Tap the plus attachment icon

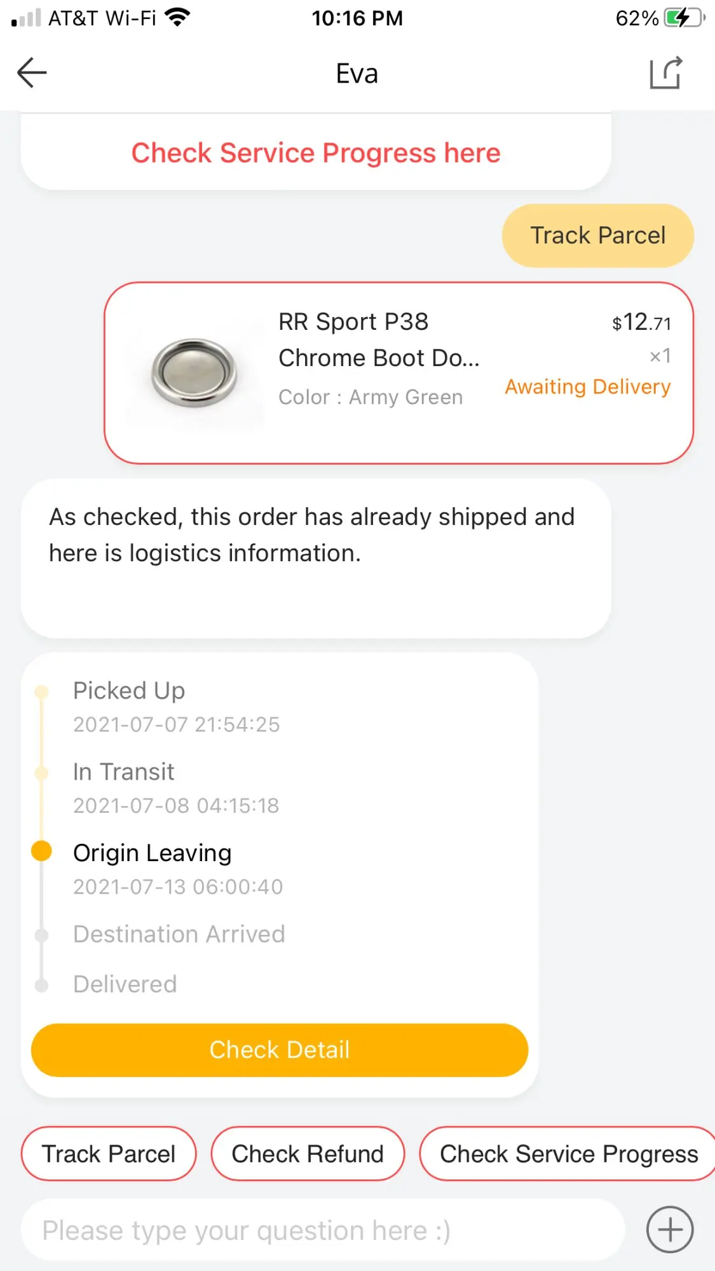coord(670,1230)
